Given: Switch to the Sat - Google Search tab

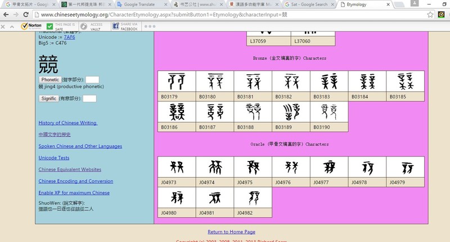Looking at the screenshot, I should [x=307, y=4].
